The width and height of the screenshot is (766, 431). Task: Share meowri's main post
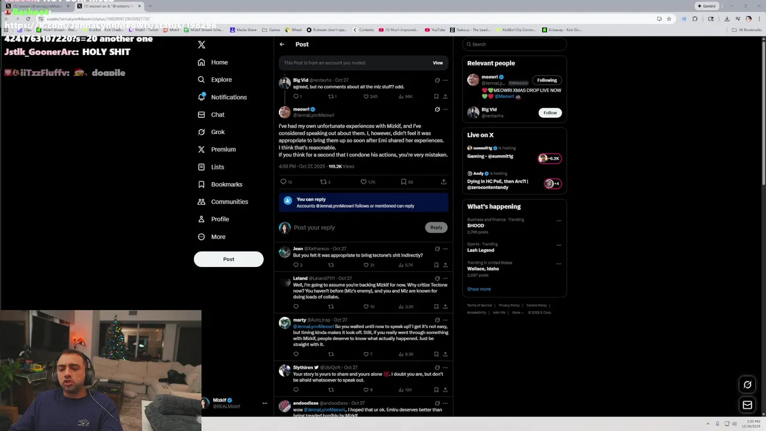(x=443, y=182)
